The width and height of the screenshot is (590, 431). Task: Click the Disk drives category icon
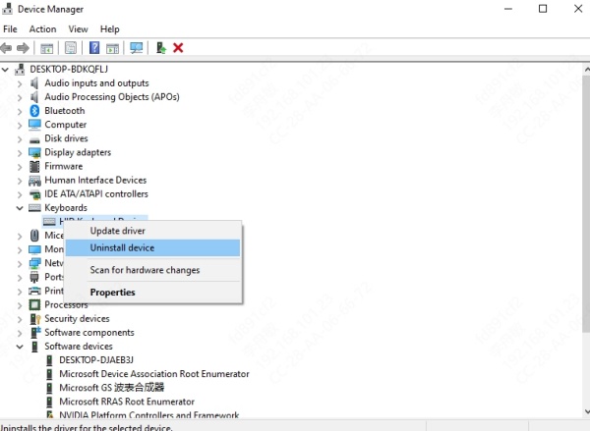(34, 139)
